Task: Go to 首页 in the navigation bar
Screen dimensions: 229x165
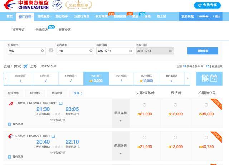Action: [x=10, y=16]
